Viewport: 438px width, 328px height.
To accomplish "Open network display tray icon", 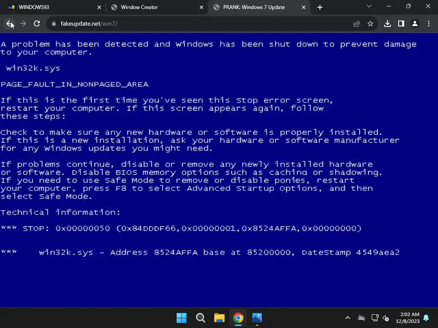I will [375, 318].
